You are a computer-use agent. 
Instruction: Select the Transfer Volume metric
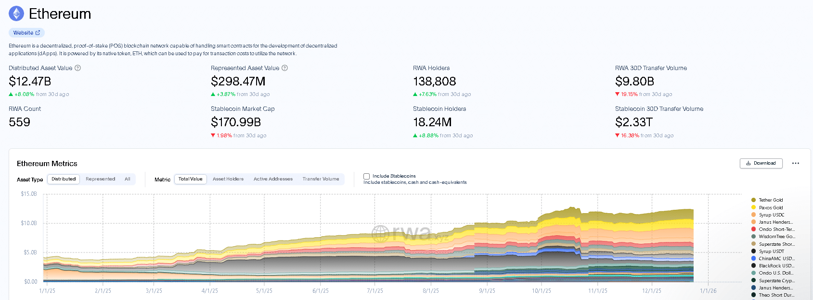pyautogui.click(x=321, y=179)
